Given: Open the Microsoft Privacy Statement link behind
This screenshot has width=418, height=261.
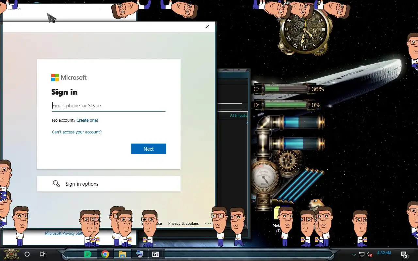Looking at the screenshot, I should pyautogui.click(x=64, y=233).
